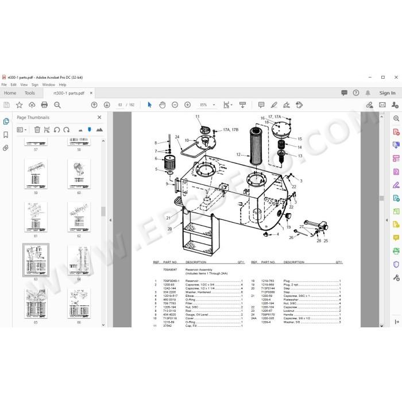Click the page number input field

click(x=120, y=105)
